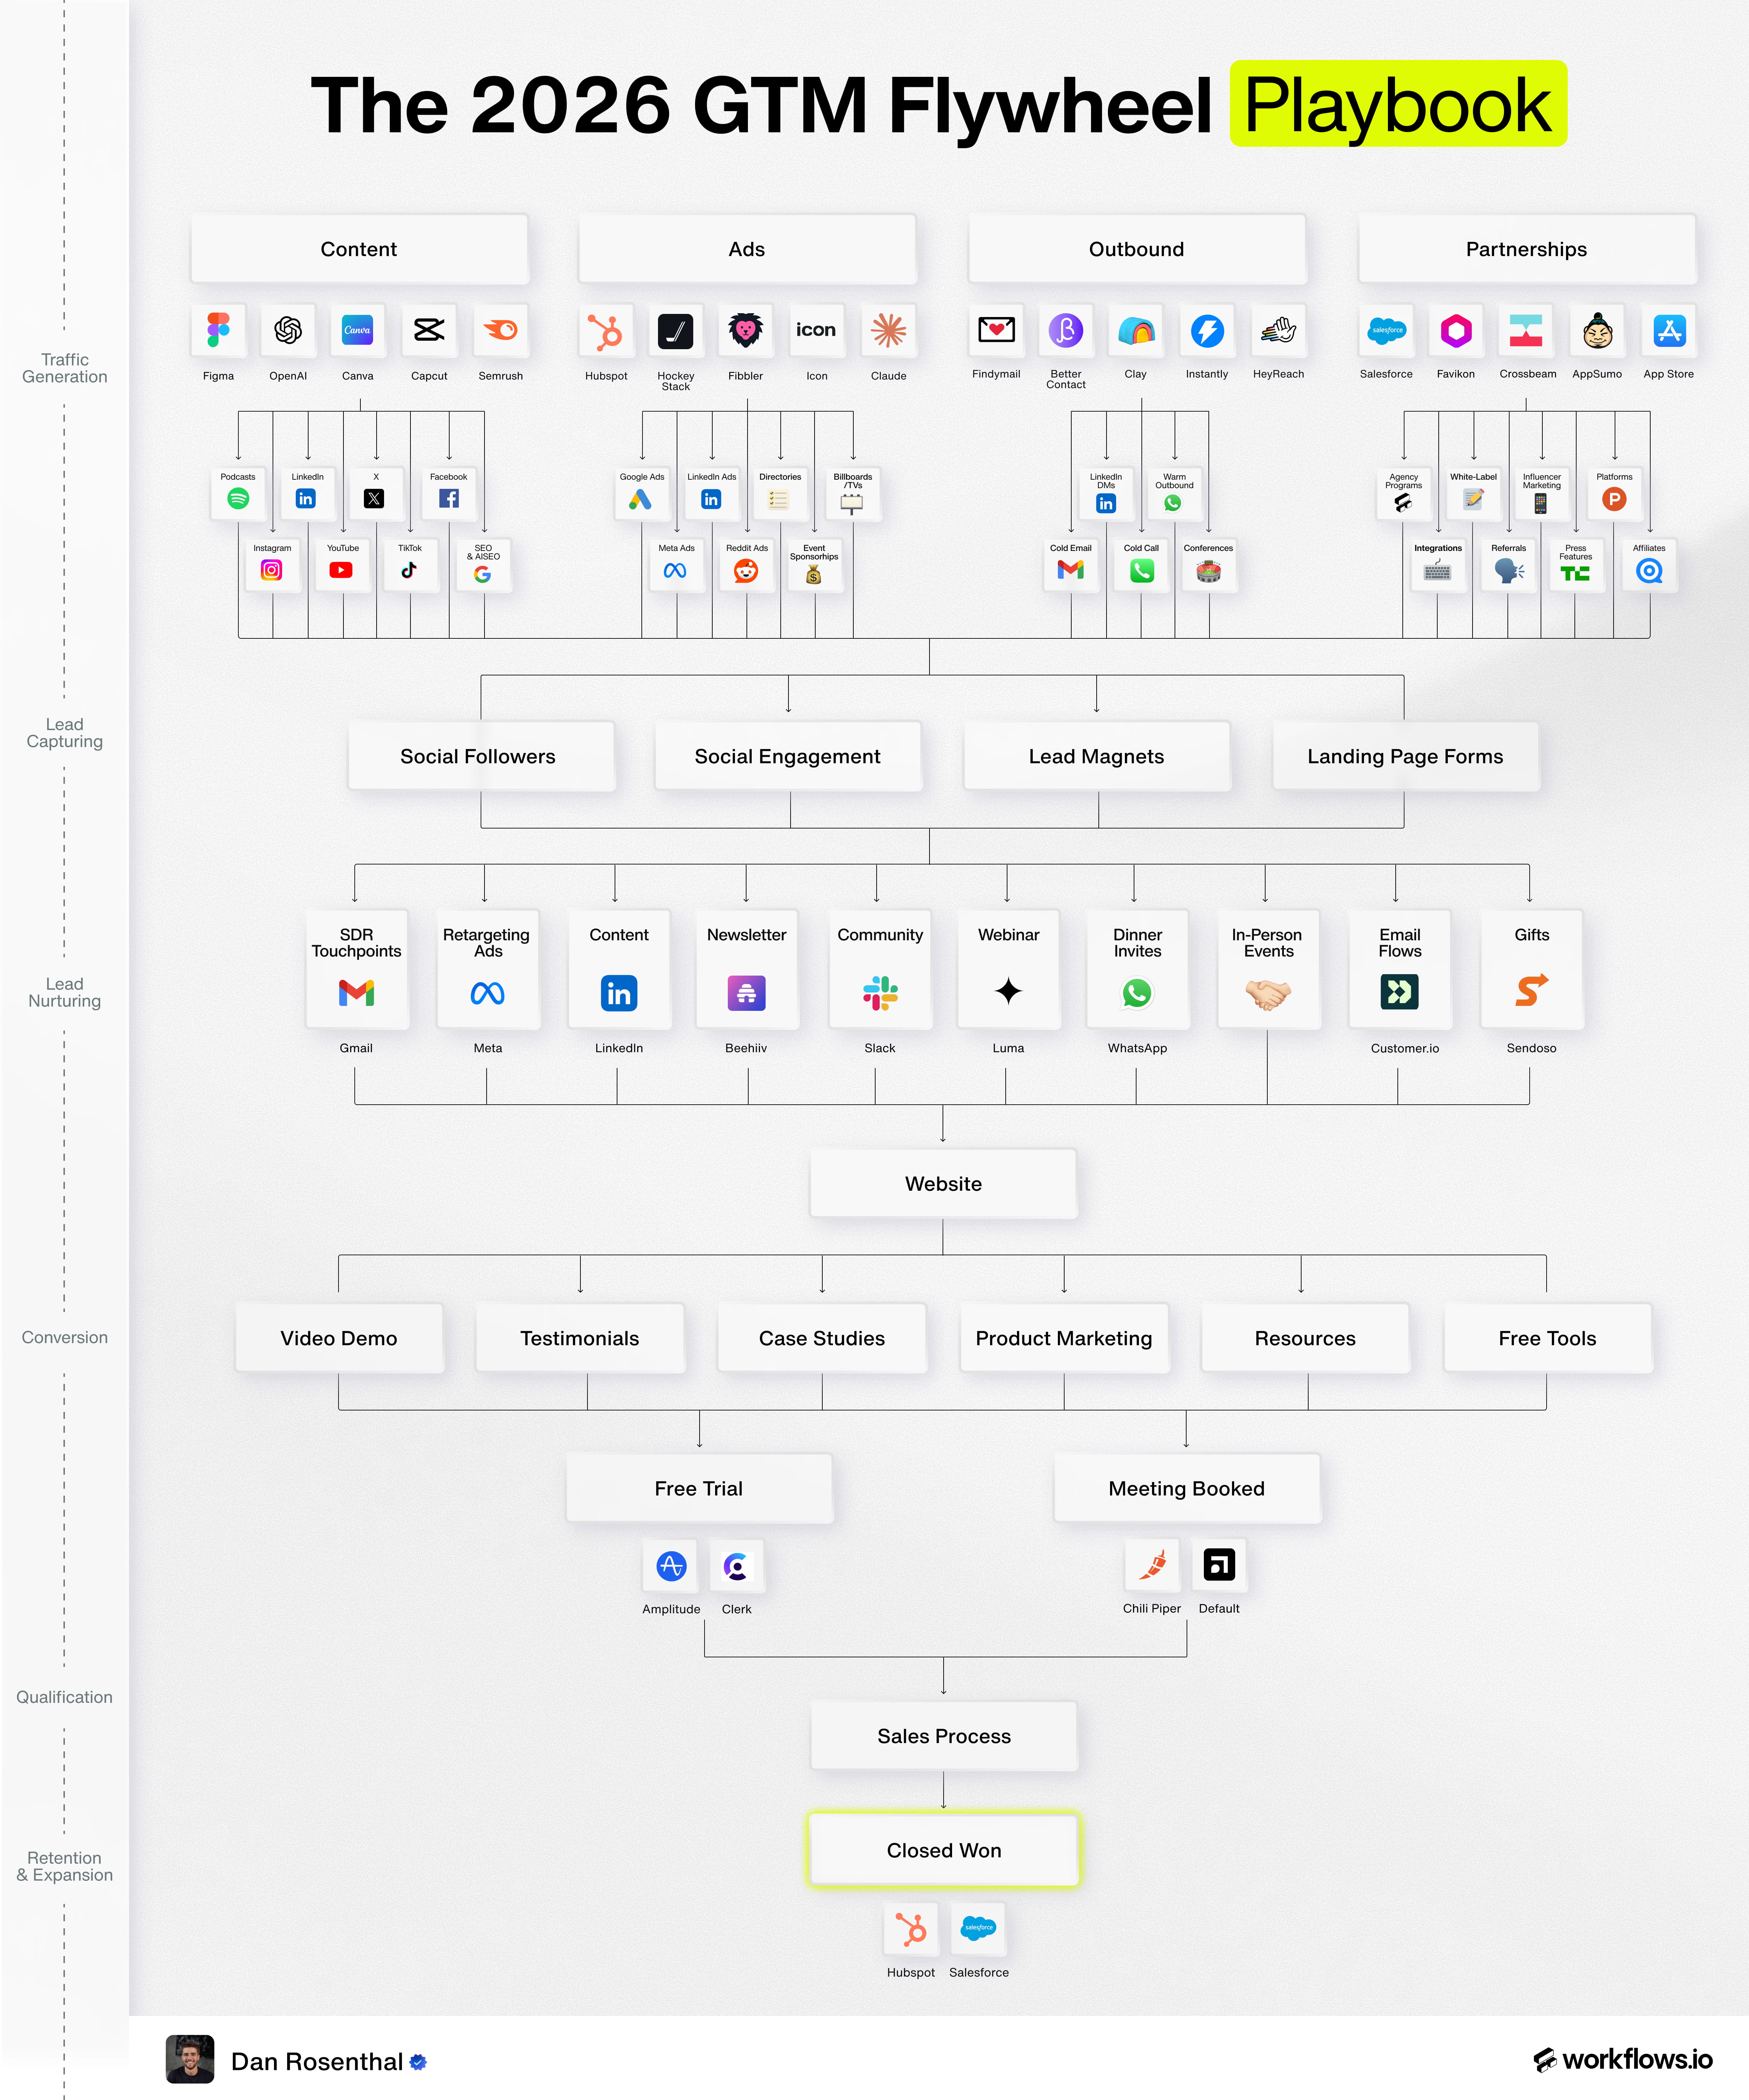
Task: Select the Better Contact icon
Action: click(x=1066, y=330)
